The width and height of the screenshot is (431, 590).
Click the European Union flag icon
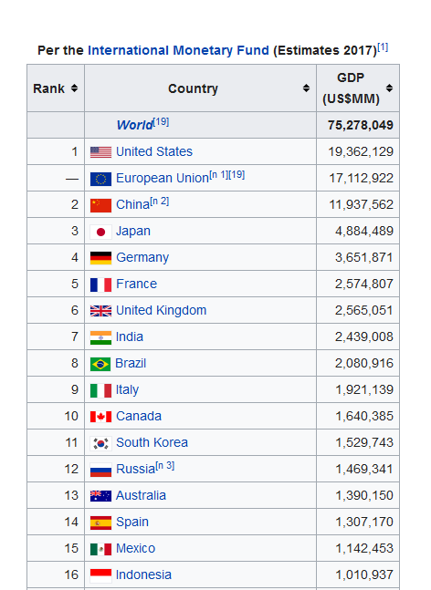(x=100, y=179)
